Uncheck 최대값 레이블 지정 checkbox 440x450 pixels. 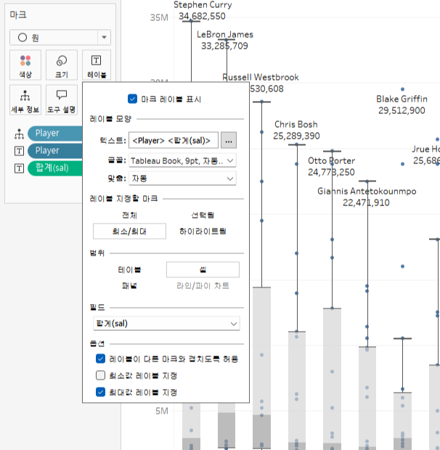100,392
